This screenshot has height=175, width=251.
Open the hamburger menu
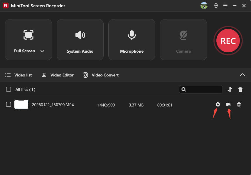pos(225,6)
